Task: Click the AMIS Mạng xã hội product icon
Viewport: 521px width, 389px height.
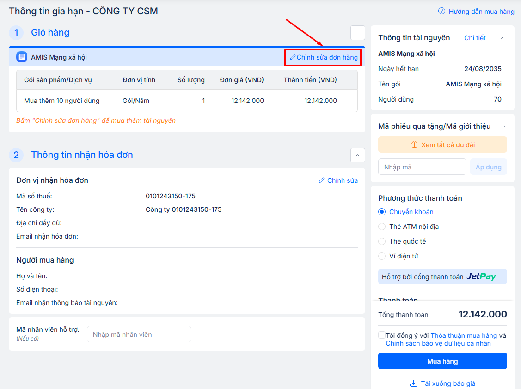Action: coord(22,57)
